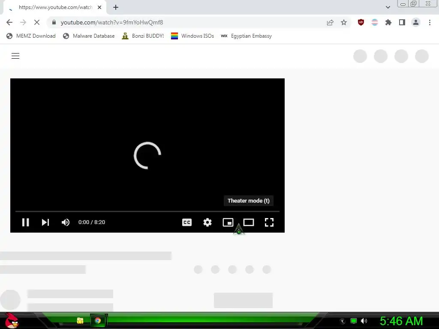This screenshot has width=439, height=329.
Task: Open a new browser tab
Action: 116,7
